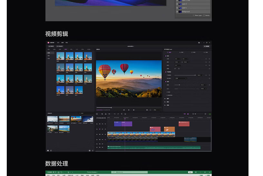The height and width of the screenshot is (176, 263).
Task: Tick the first checkbox below speed settings
Action: click(167, 92)
